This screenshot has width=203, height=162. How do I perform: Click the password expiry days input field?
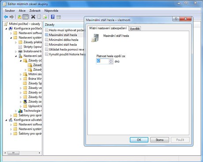[x=103, y=61]
